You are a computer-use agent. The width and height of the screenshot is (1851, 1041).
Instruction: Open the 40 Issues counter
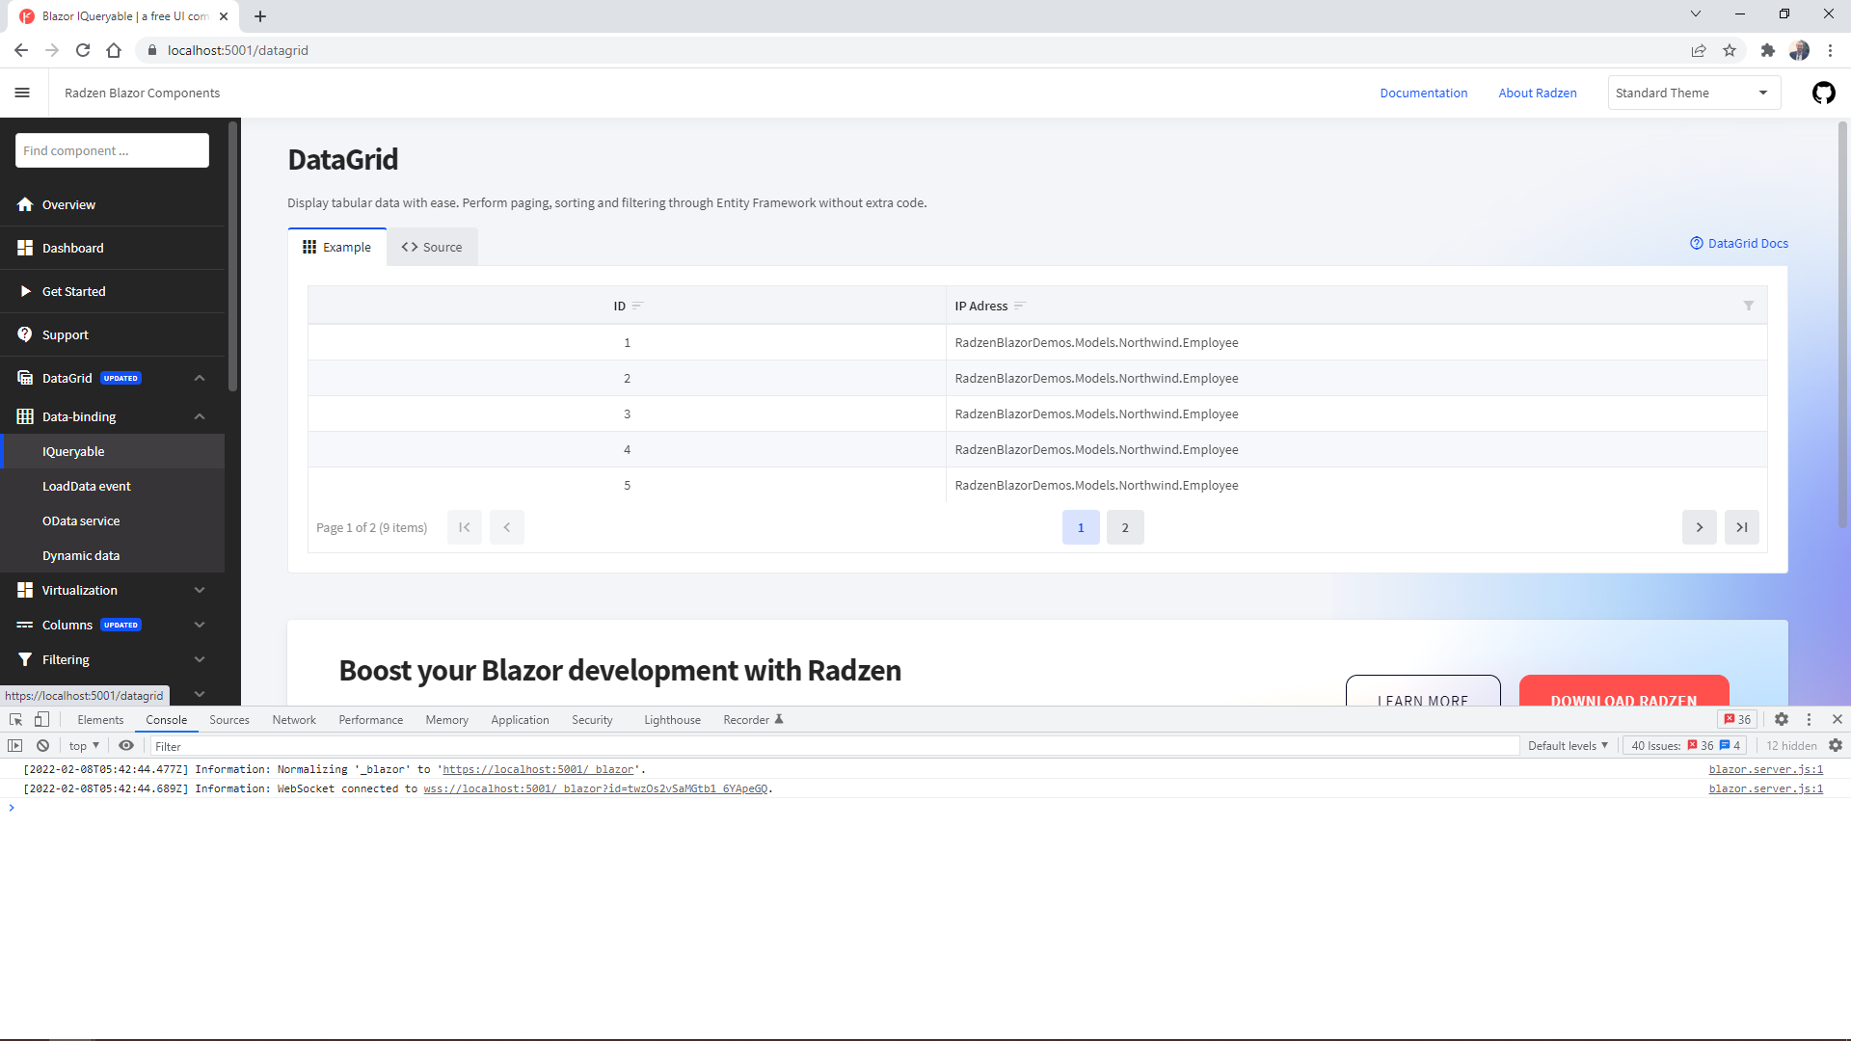point(1684,745)
